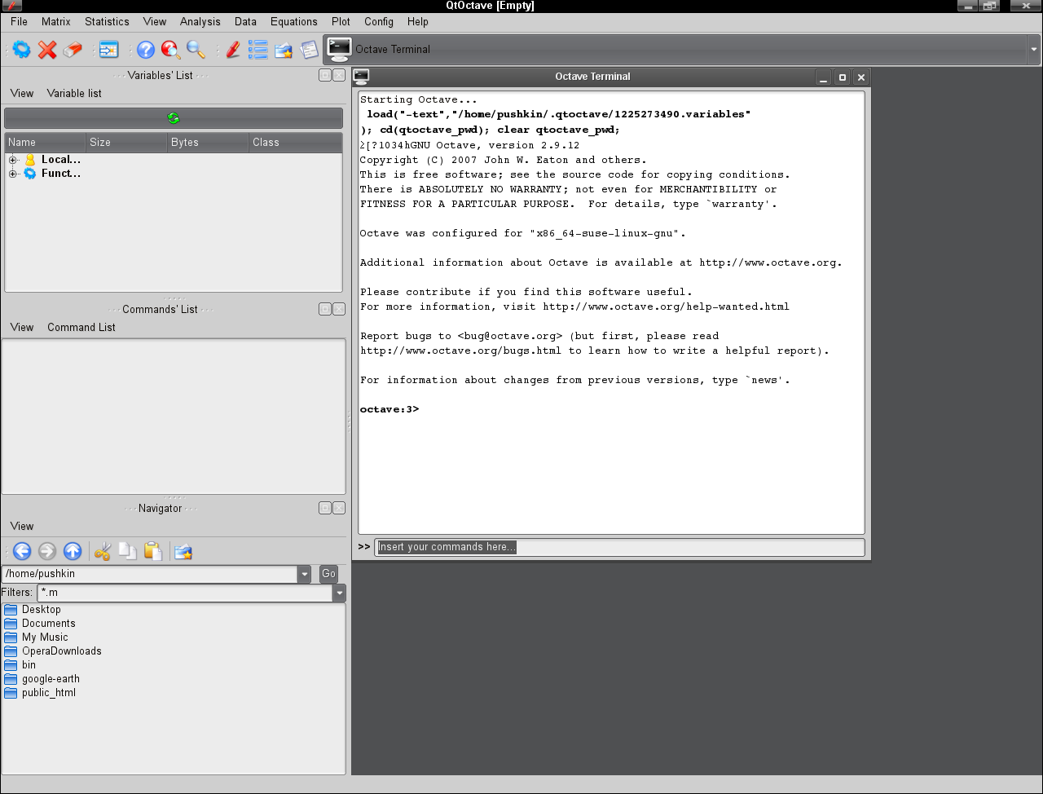The height and width of the screenshot is (794, 1043).
Task: Click the main toolbar folder-with-star icon
Action: coord(284,50)
